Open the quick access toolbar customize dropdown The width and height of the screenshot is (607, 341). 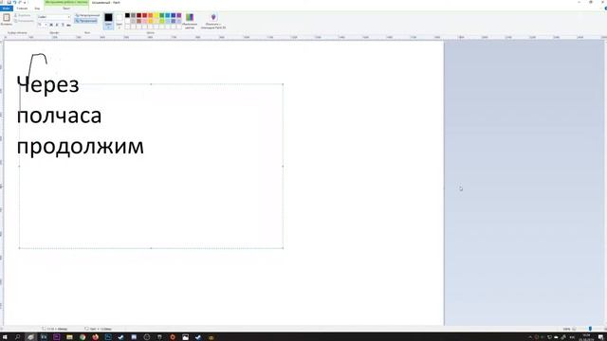tap(25, 3)
